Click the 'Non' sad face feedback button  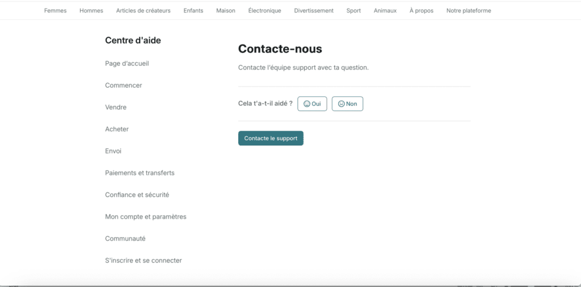click(x=347, y=104)
